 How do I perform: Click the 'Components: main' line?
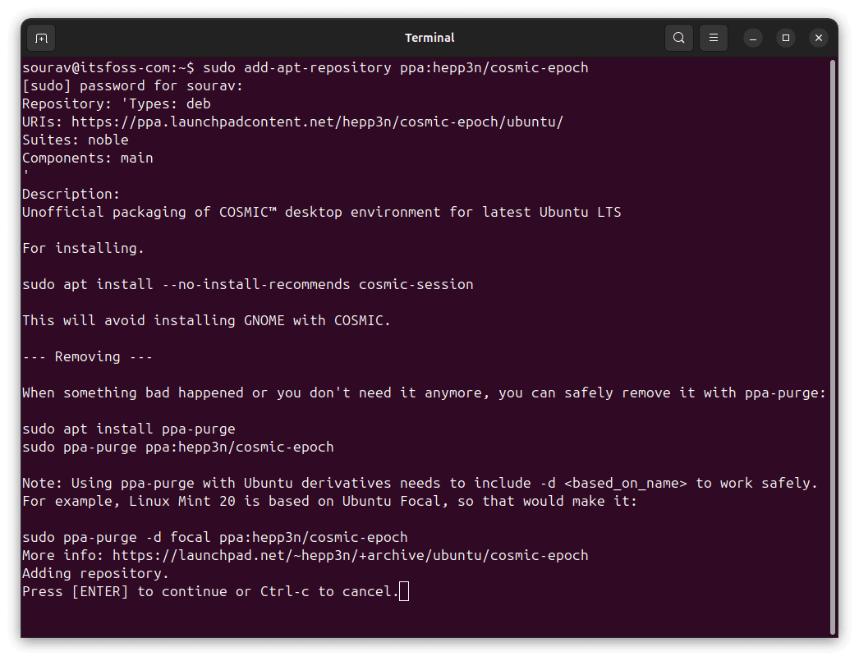(x=87, y=158)
